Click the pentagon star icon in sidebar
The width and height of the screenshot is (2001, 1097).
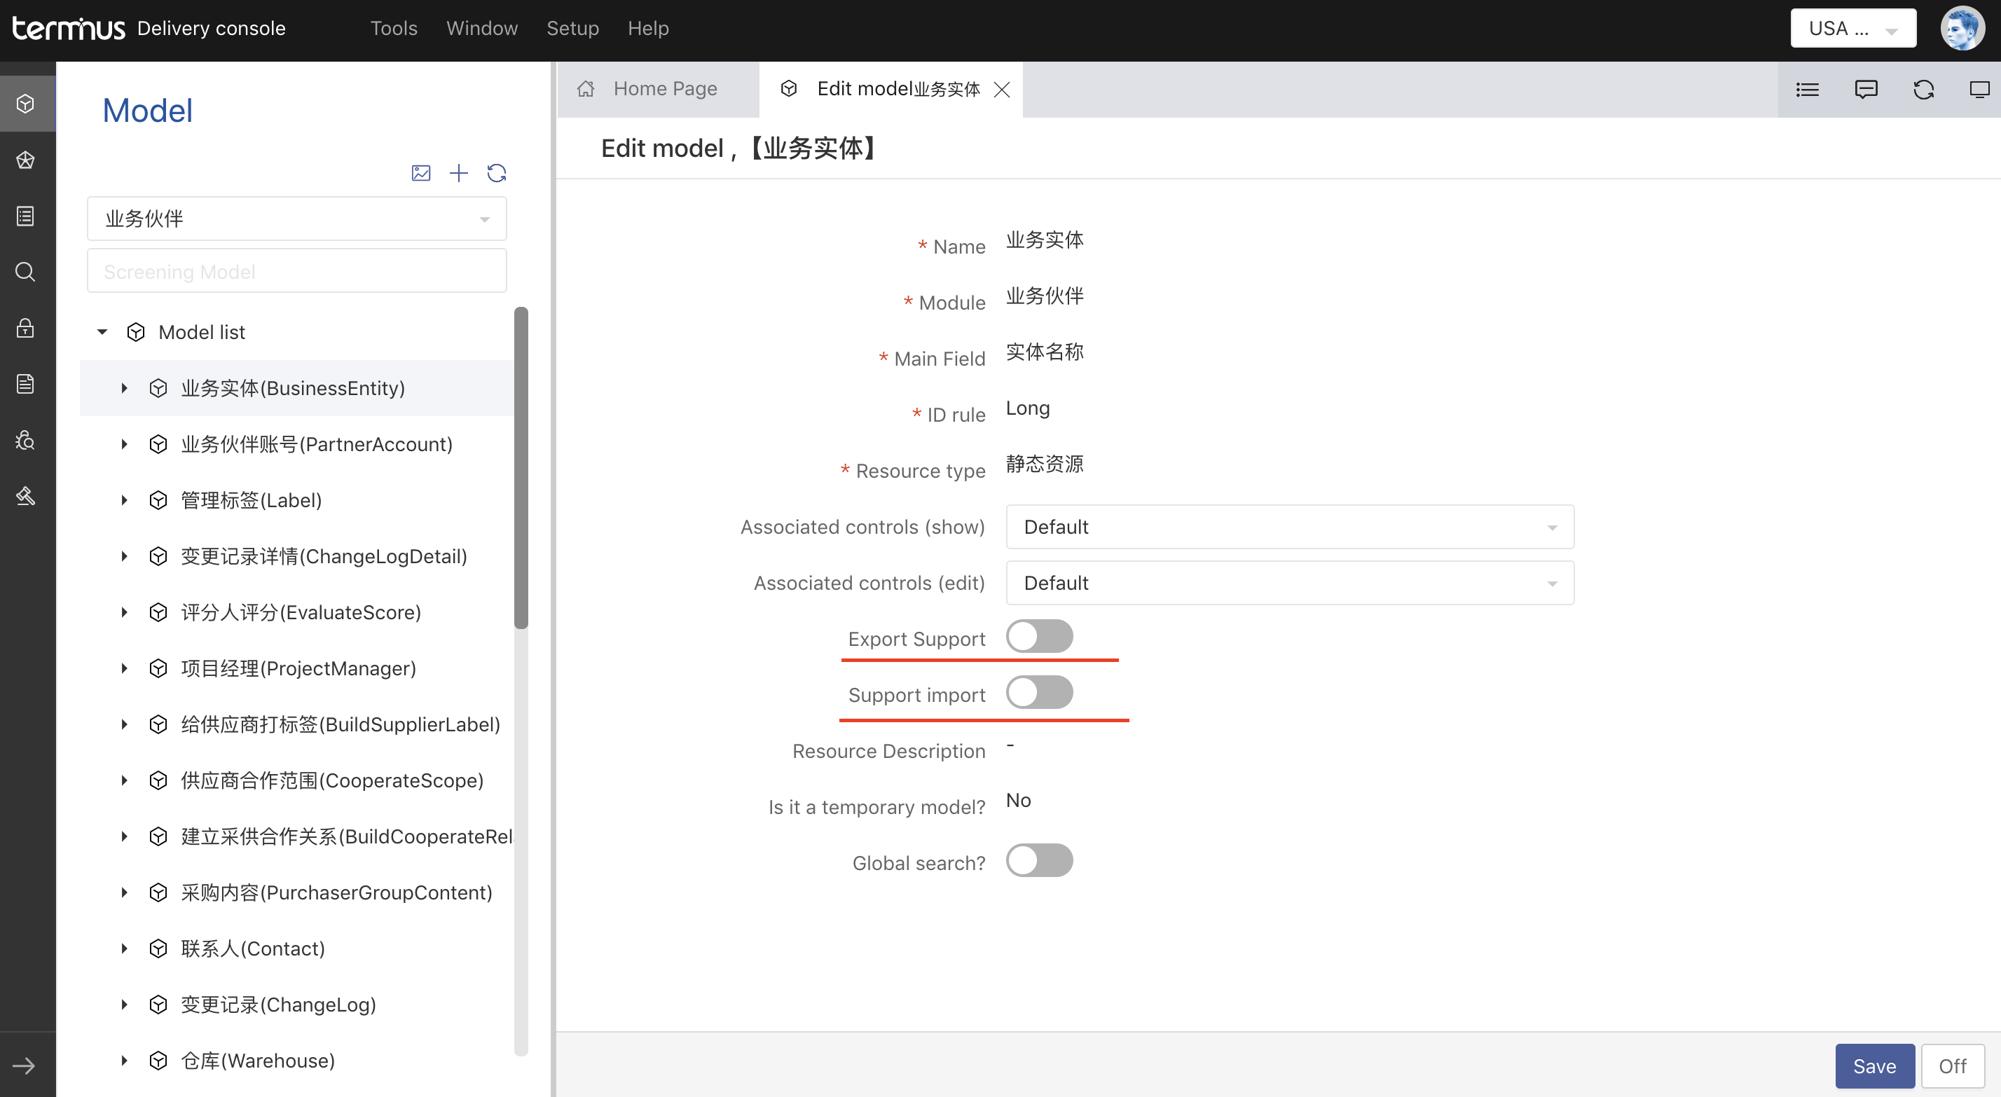point(26,160)
